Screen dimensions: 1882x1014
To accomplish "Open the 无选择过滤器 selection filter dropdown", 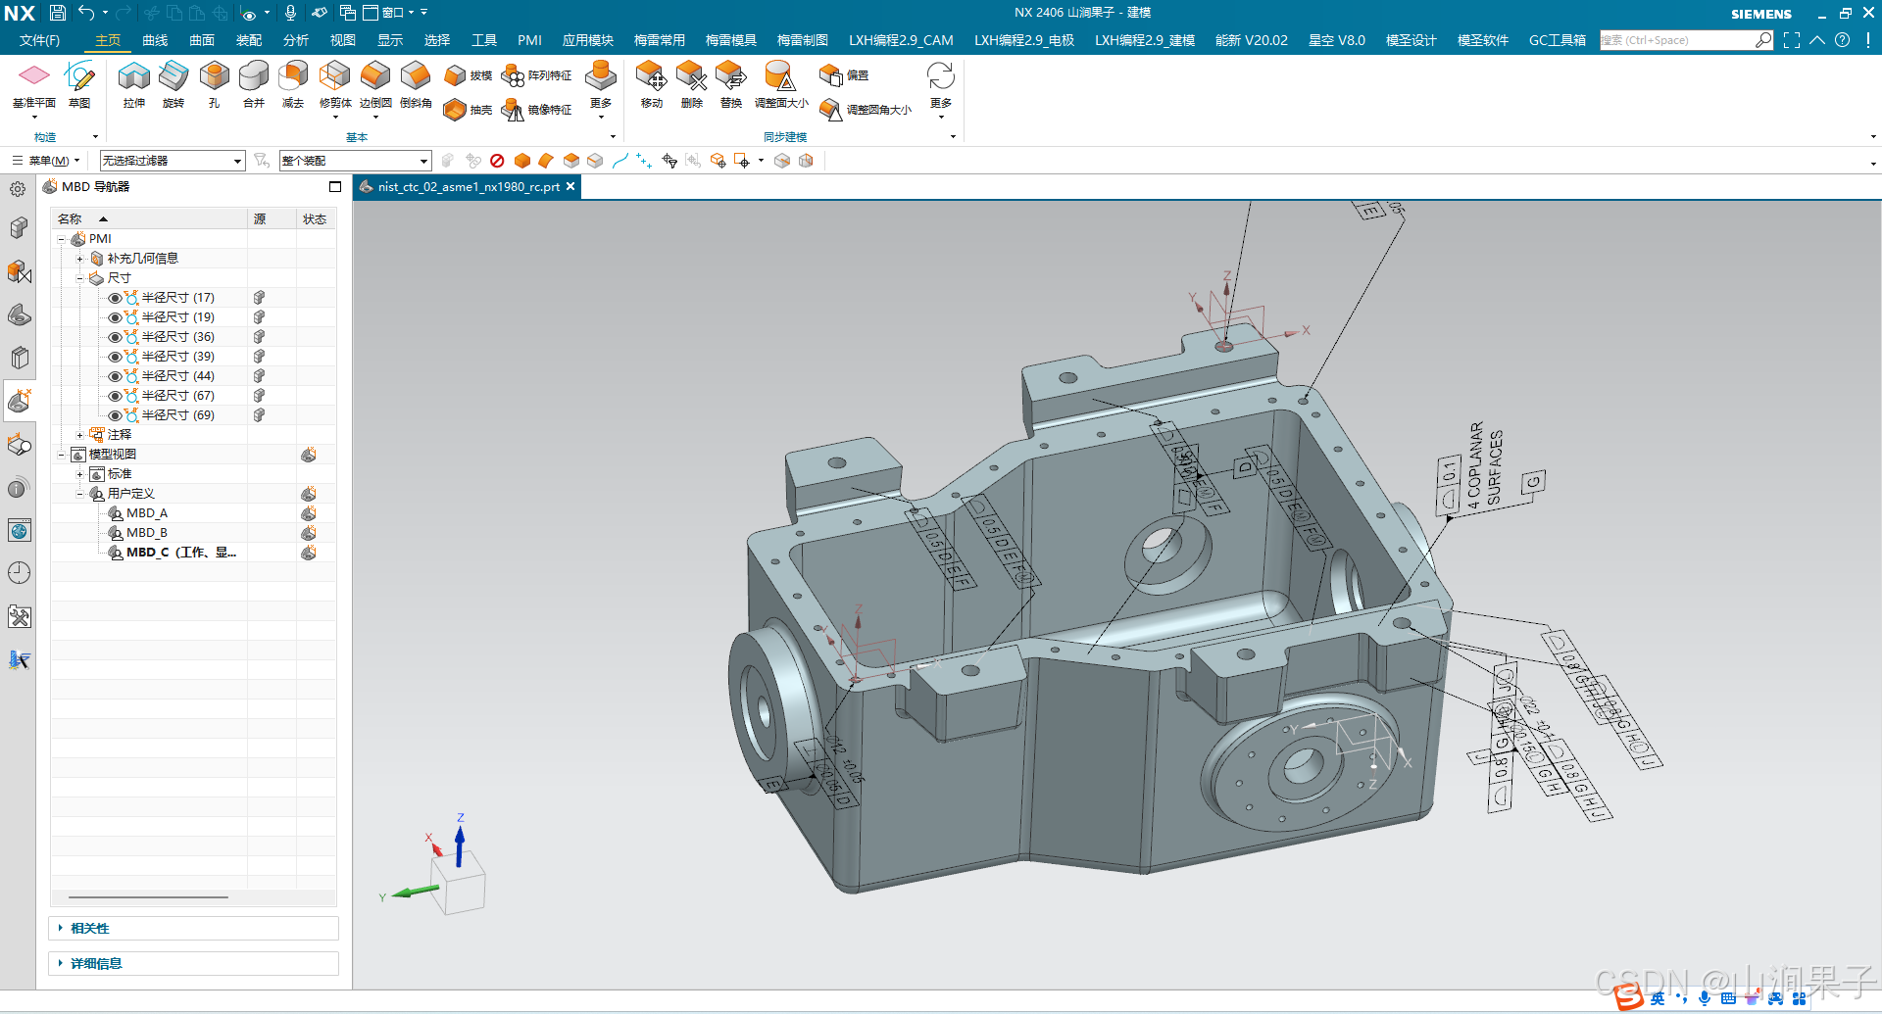I will pyautogui.click(x=173, y=161).
